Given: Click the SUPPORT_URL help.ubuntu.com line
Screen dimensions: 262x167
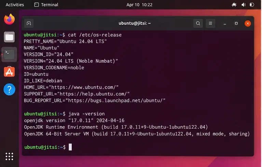Looking at the screenshot, I should (77, 94).
